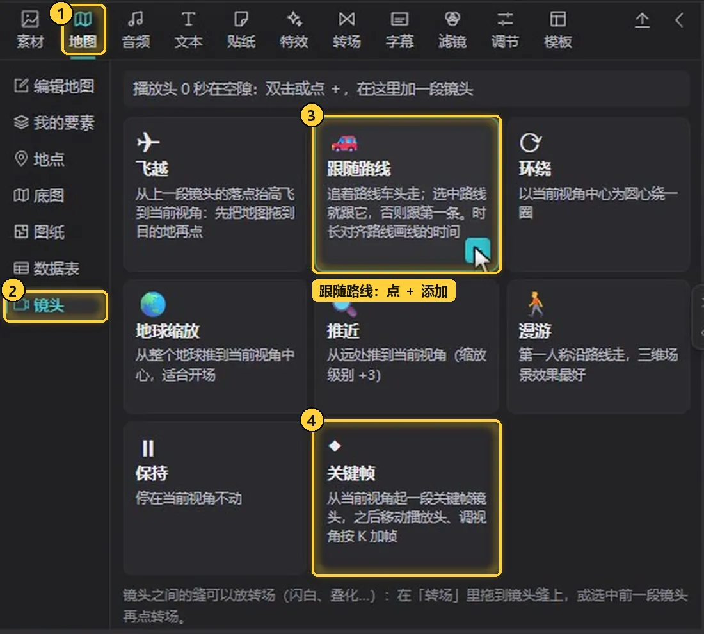Open 图纸 drawings in the sidebar
704x634 pixels.
coord(54,232)
